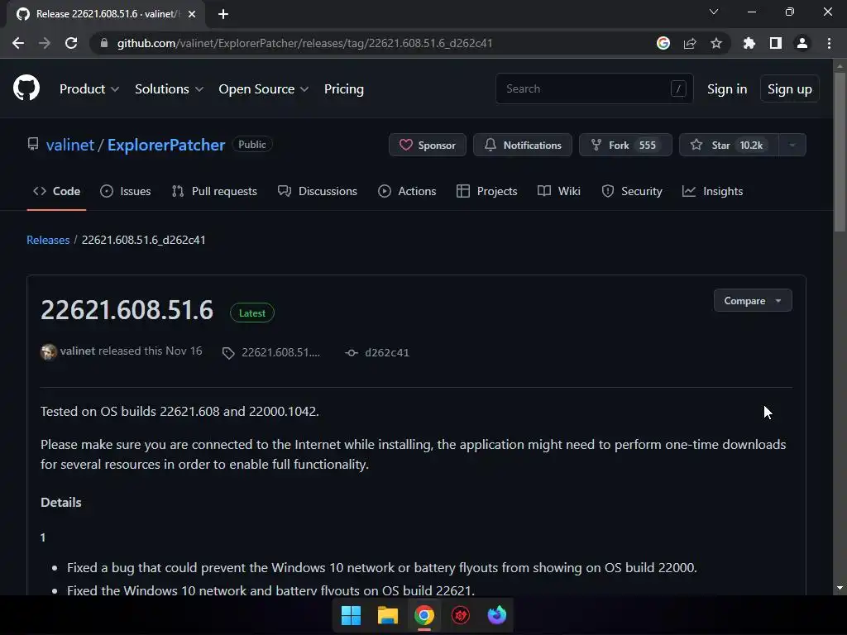The width and height of the screenshot is (847, 635).
Task: Expand the Compare dropdown
Action: 753,301
